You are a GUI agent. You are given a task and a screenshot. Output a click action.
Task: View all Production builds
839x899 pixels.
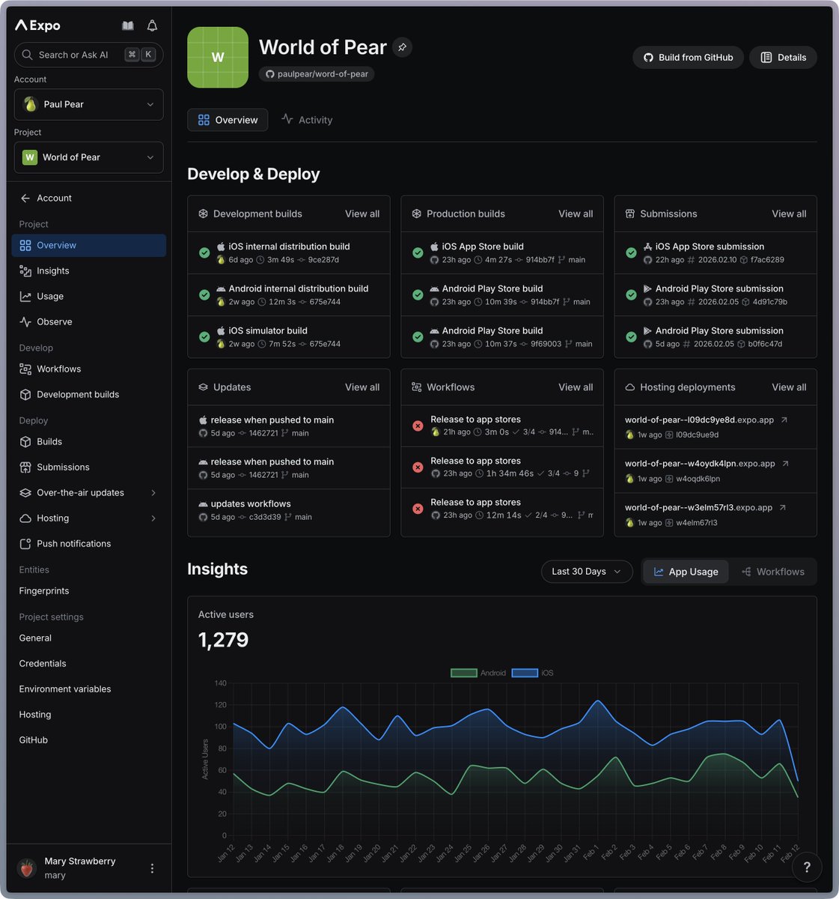[x=576, y=214]
